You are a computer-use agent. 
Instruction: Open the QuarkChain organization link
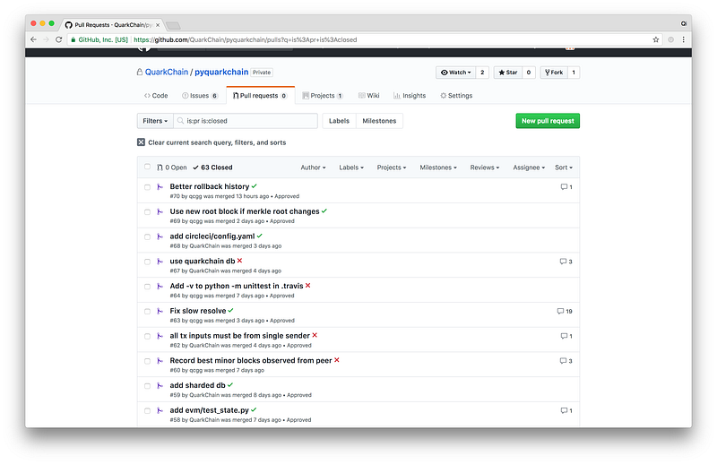point(167,72)
